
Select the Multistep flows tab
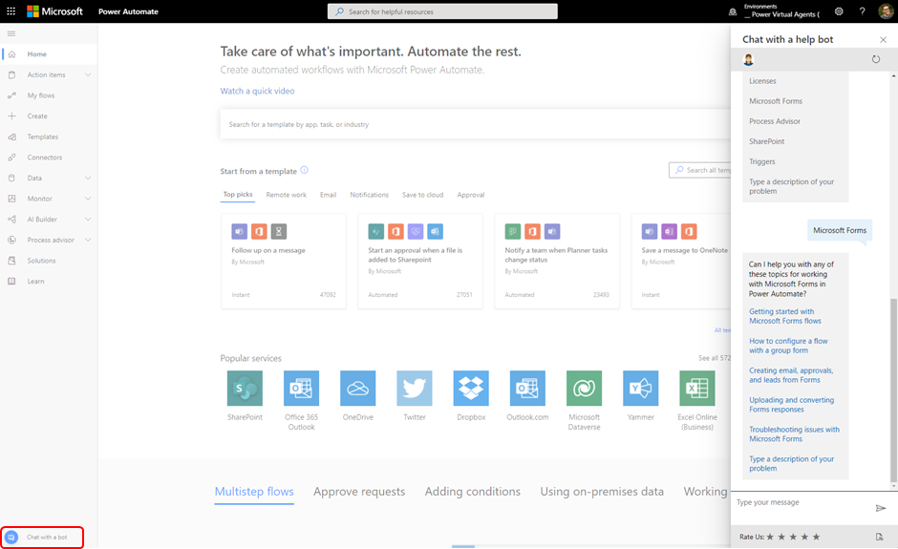coord(254,492)
